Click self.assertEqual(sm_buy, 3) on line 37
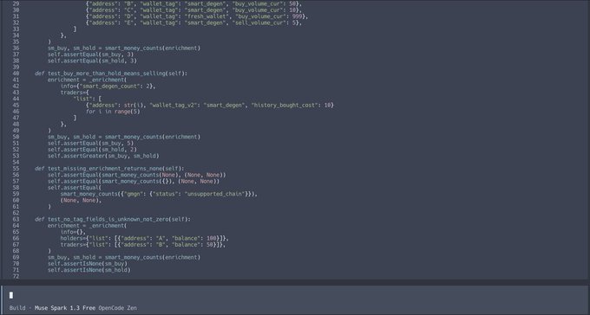 point(91,55)
